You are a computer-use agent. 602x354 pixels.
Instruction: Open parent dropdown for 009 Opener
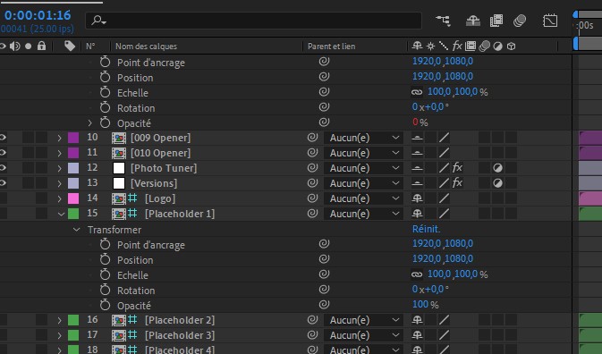(x=363, y=138)
